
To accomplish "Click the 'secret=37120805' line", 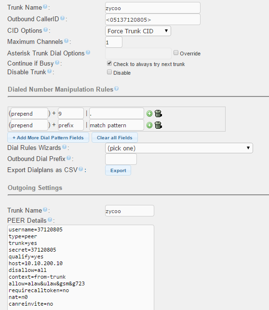I will pos(32,250).
